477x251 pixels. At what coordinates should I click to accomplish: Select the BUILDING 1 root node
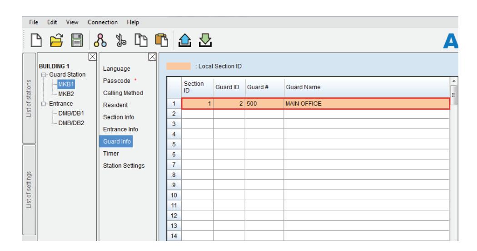pos(54,66)
